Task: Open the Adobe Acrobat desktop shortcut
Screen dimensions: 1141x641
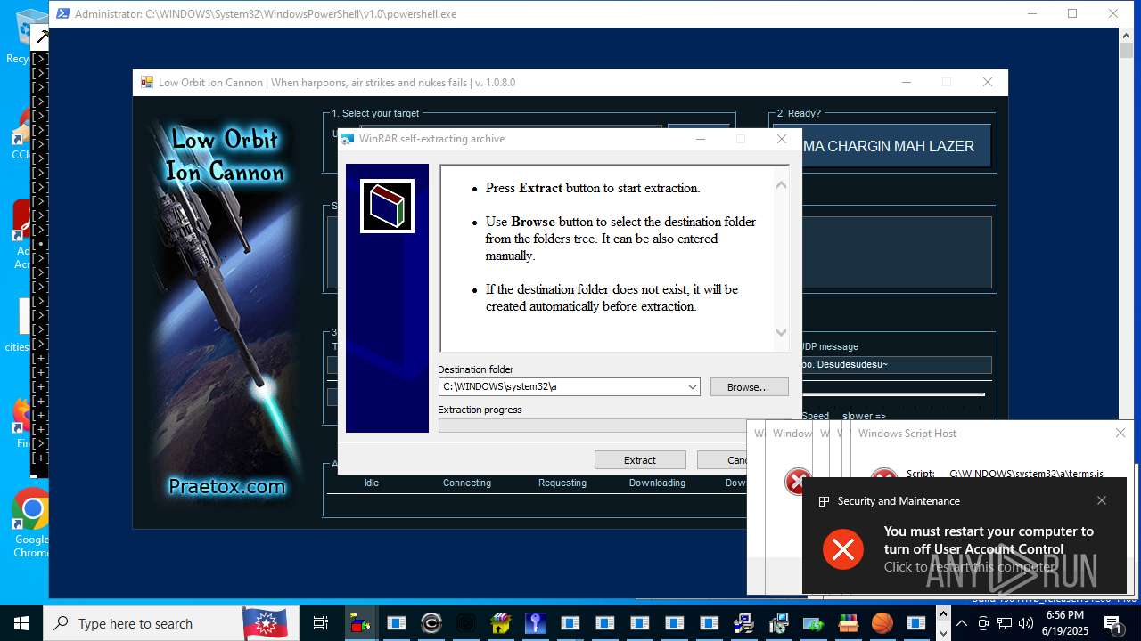Action: coord(22,233)
